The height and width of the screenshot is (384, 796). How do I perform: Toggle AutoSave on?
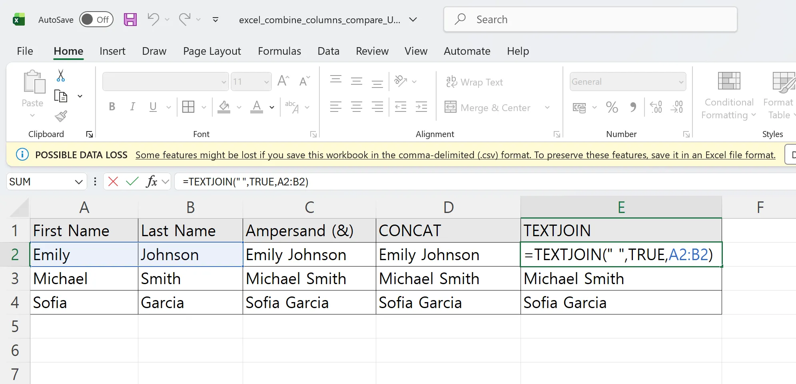(x=96, y=19)
